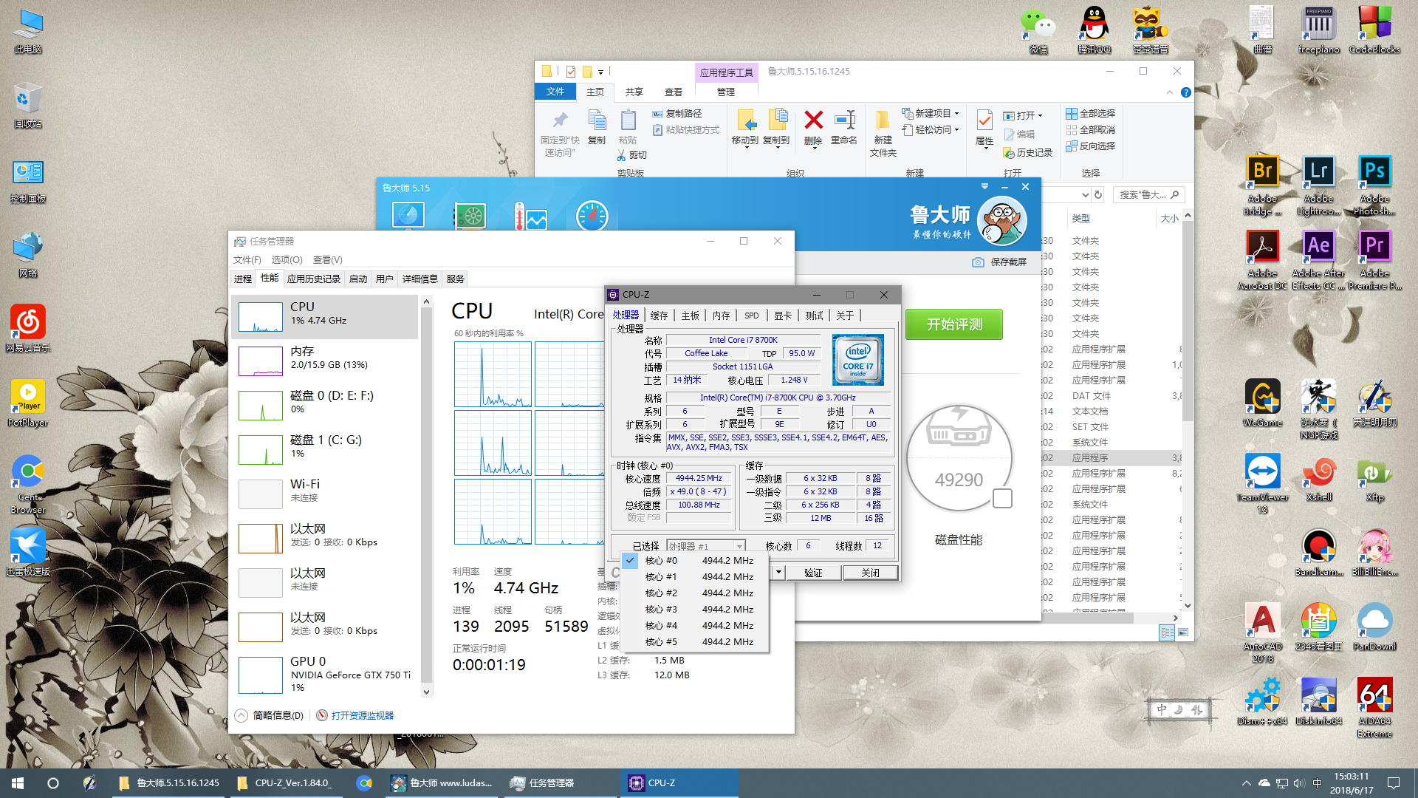1418x798 pixels.
Task: Open TeamViewer 13 desktop icon
Action: pos(1262,484)
